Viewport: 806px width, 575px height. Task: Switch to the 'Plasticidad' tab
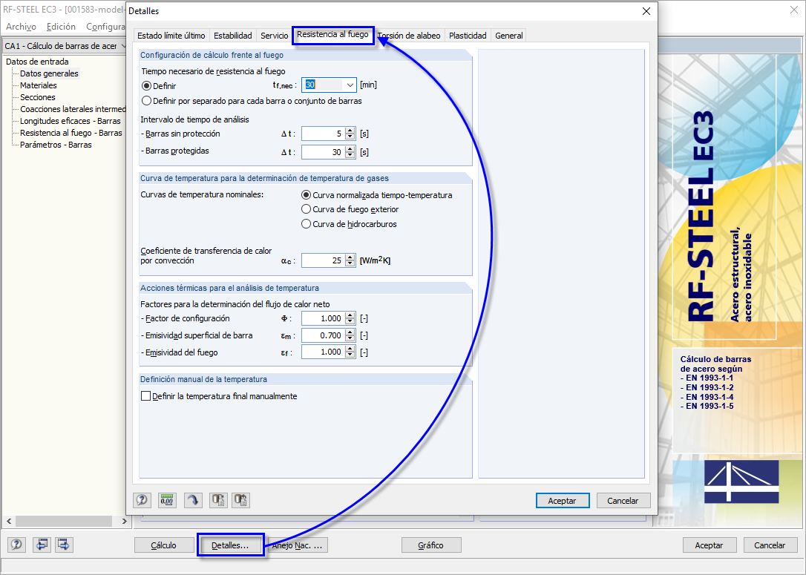click(x=468, y=36)
